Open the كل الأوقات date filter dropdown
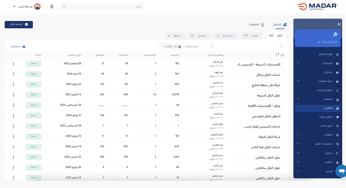The height and width of the screenshot is (188, 346). coord(172,46)
